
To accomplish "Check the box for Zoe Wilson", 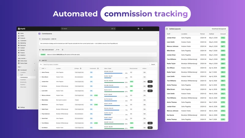I will (40, 128).
